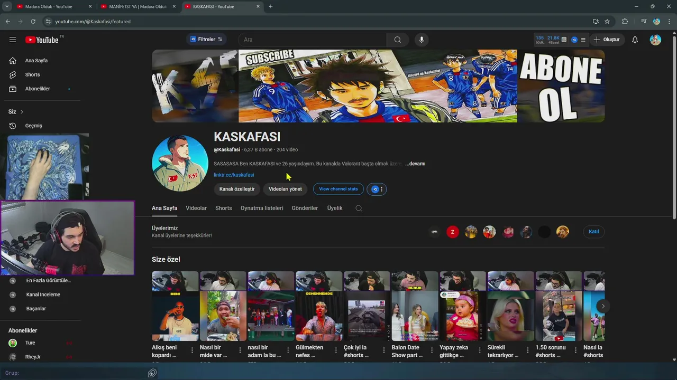Click Videoları yönet button
This screenshot has width=677, height=380.
(x=285, y=189)
